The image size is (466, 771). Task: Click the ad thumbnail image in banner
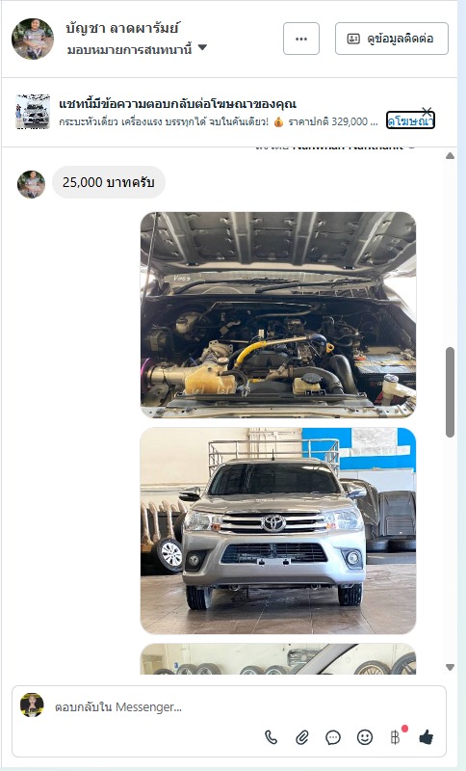[x=33, y=112]
